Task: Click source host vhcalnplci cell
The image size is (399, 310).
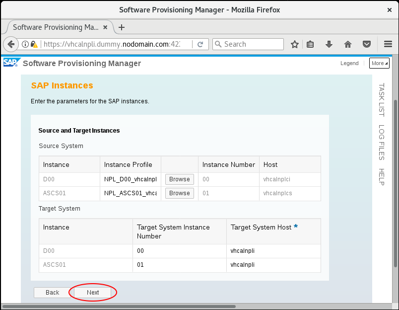Action: (x=290, y=179)
